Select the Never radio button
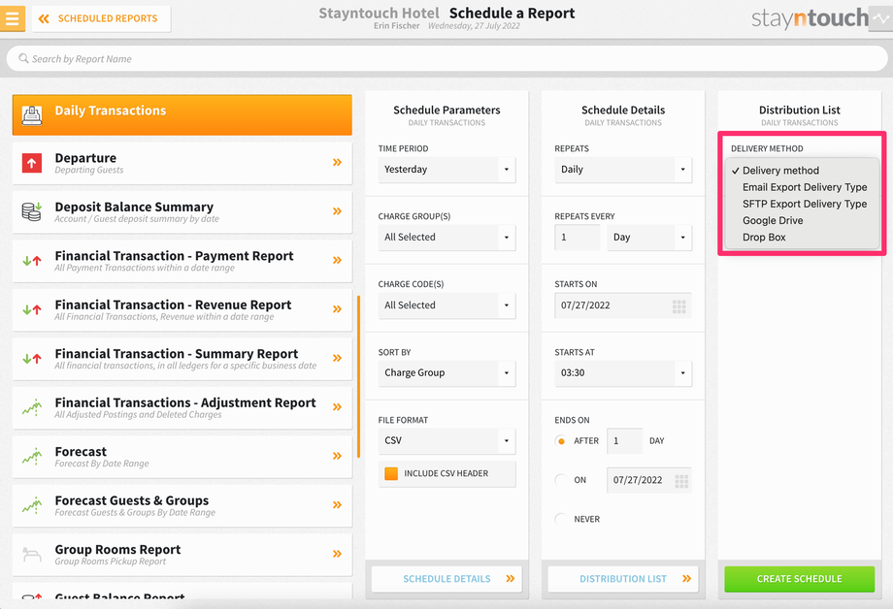This screenshot has height=609, width=893. point(561,519)
